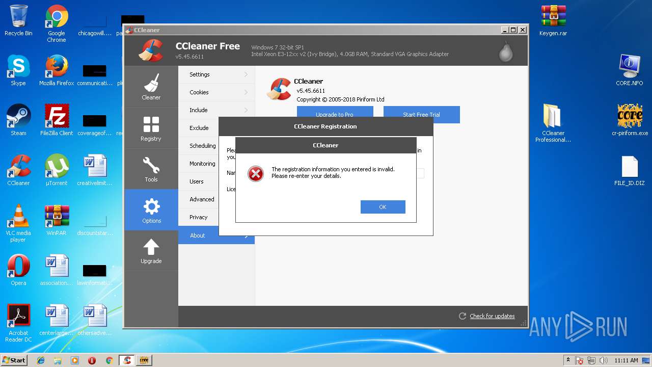
Task: Click the Upgrade to Pro button
Action: [x=335, y=115]
